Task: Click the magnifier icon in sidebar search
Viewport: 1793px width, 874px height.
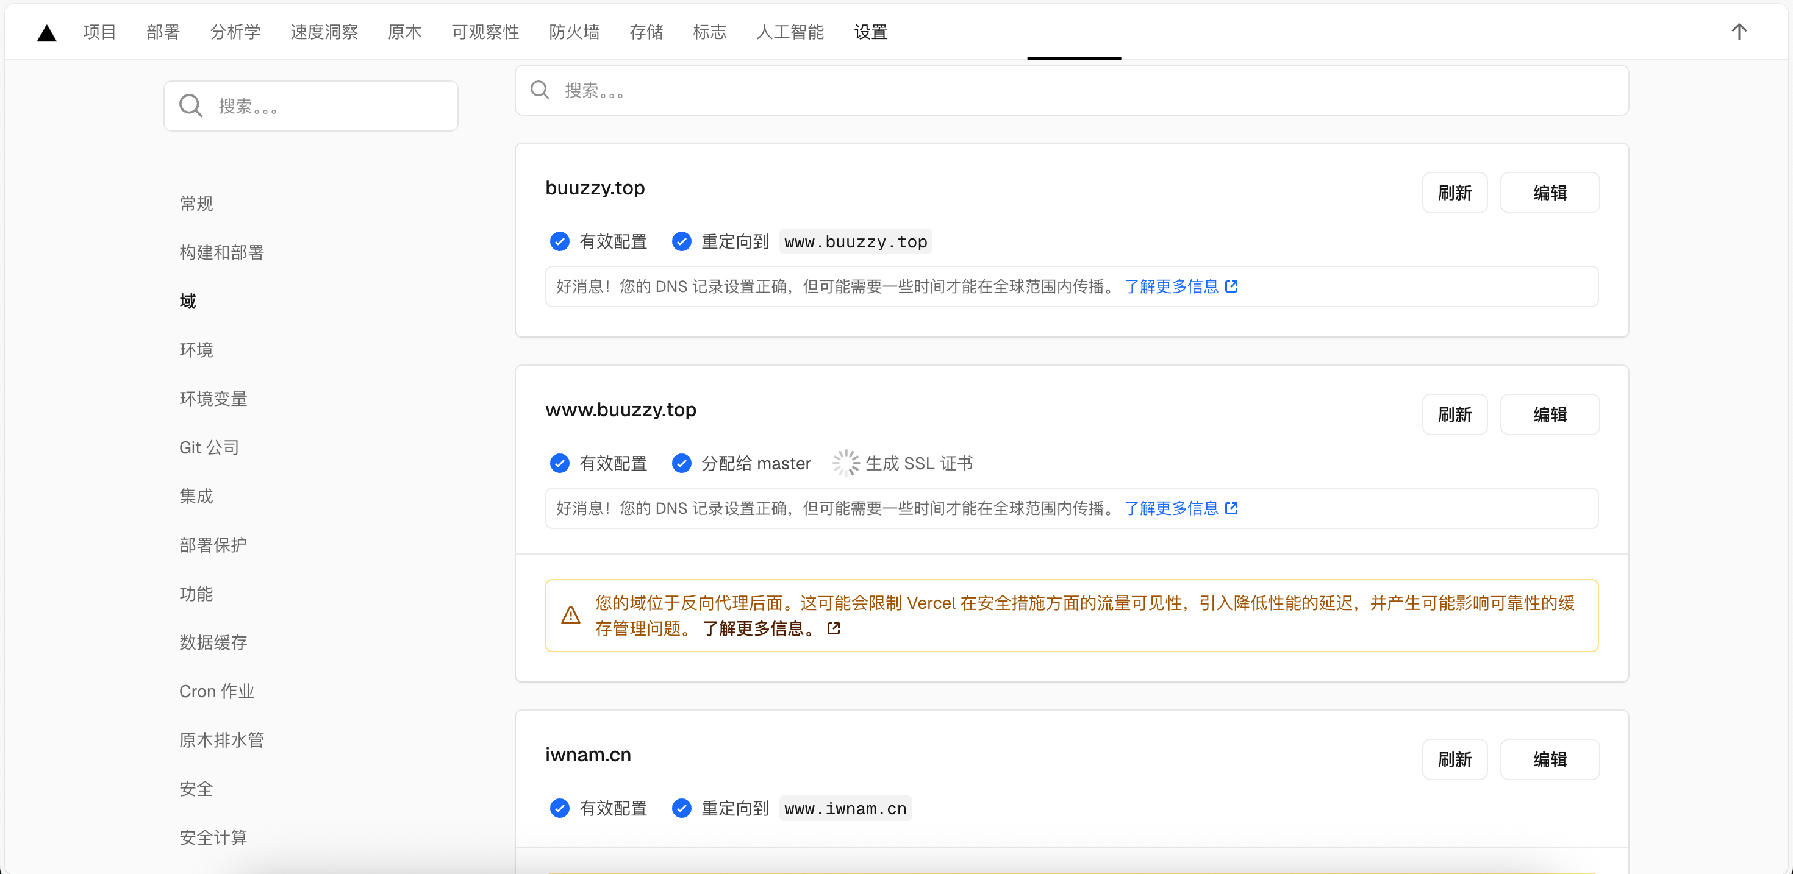Action: (x=191, y=106)
